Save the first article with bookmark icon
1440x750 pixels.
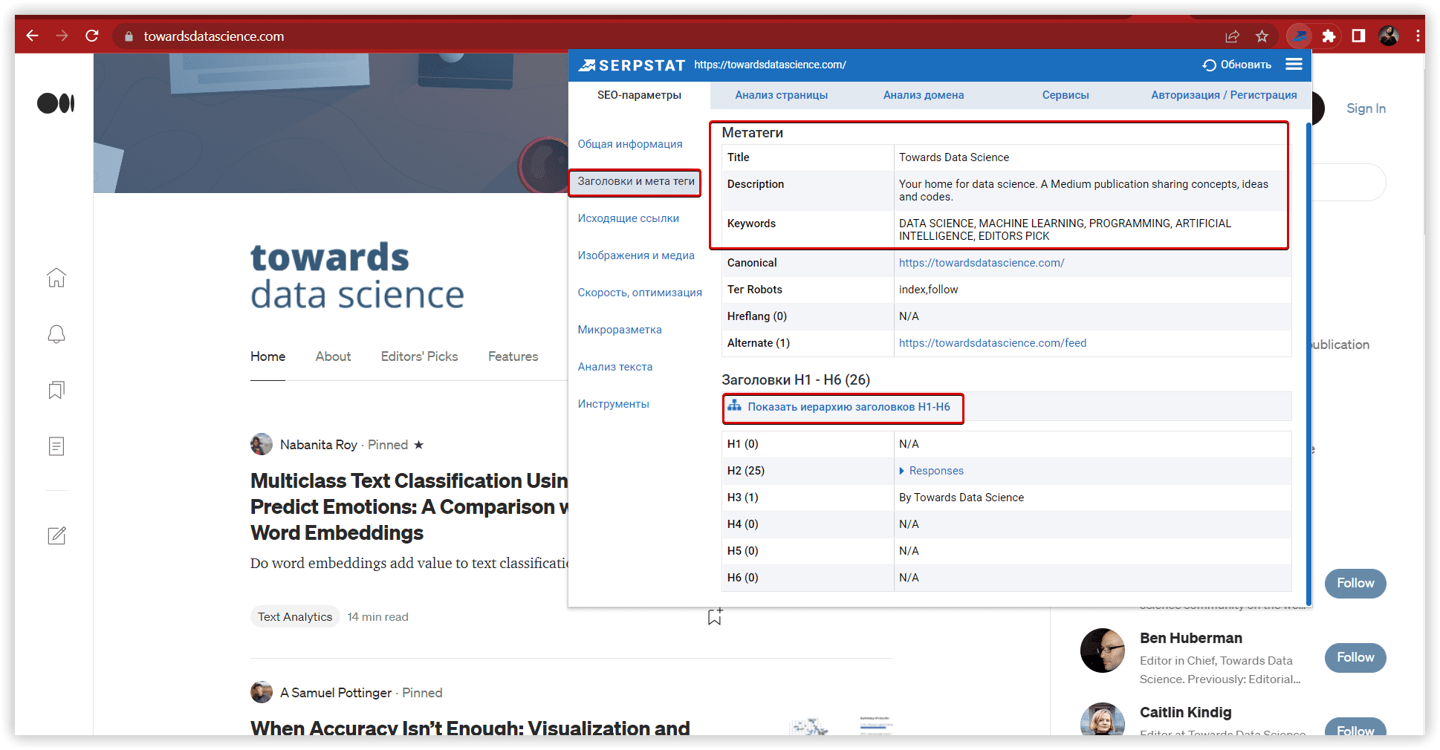click(x=715, y=616)
